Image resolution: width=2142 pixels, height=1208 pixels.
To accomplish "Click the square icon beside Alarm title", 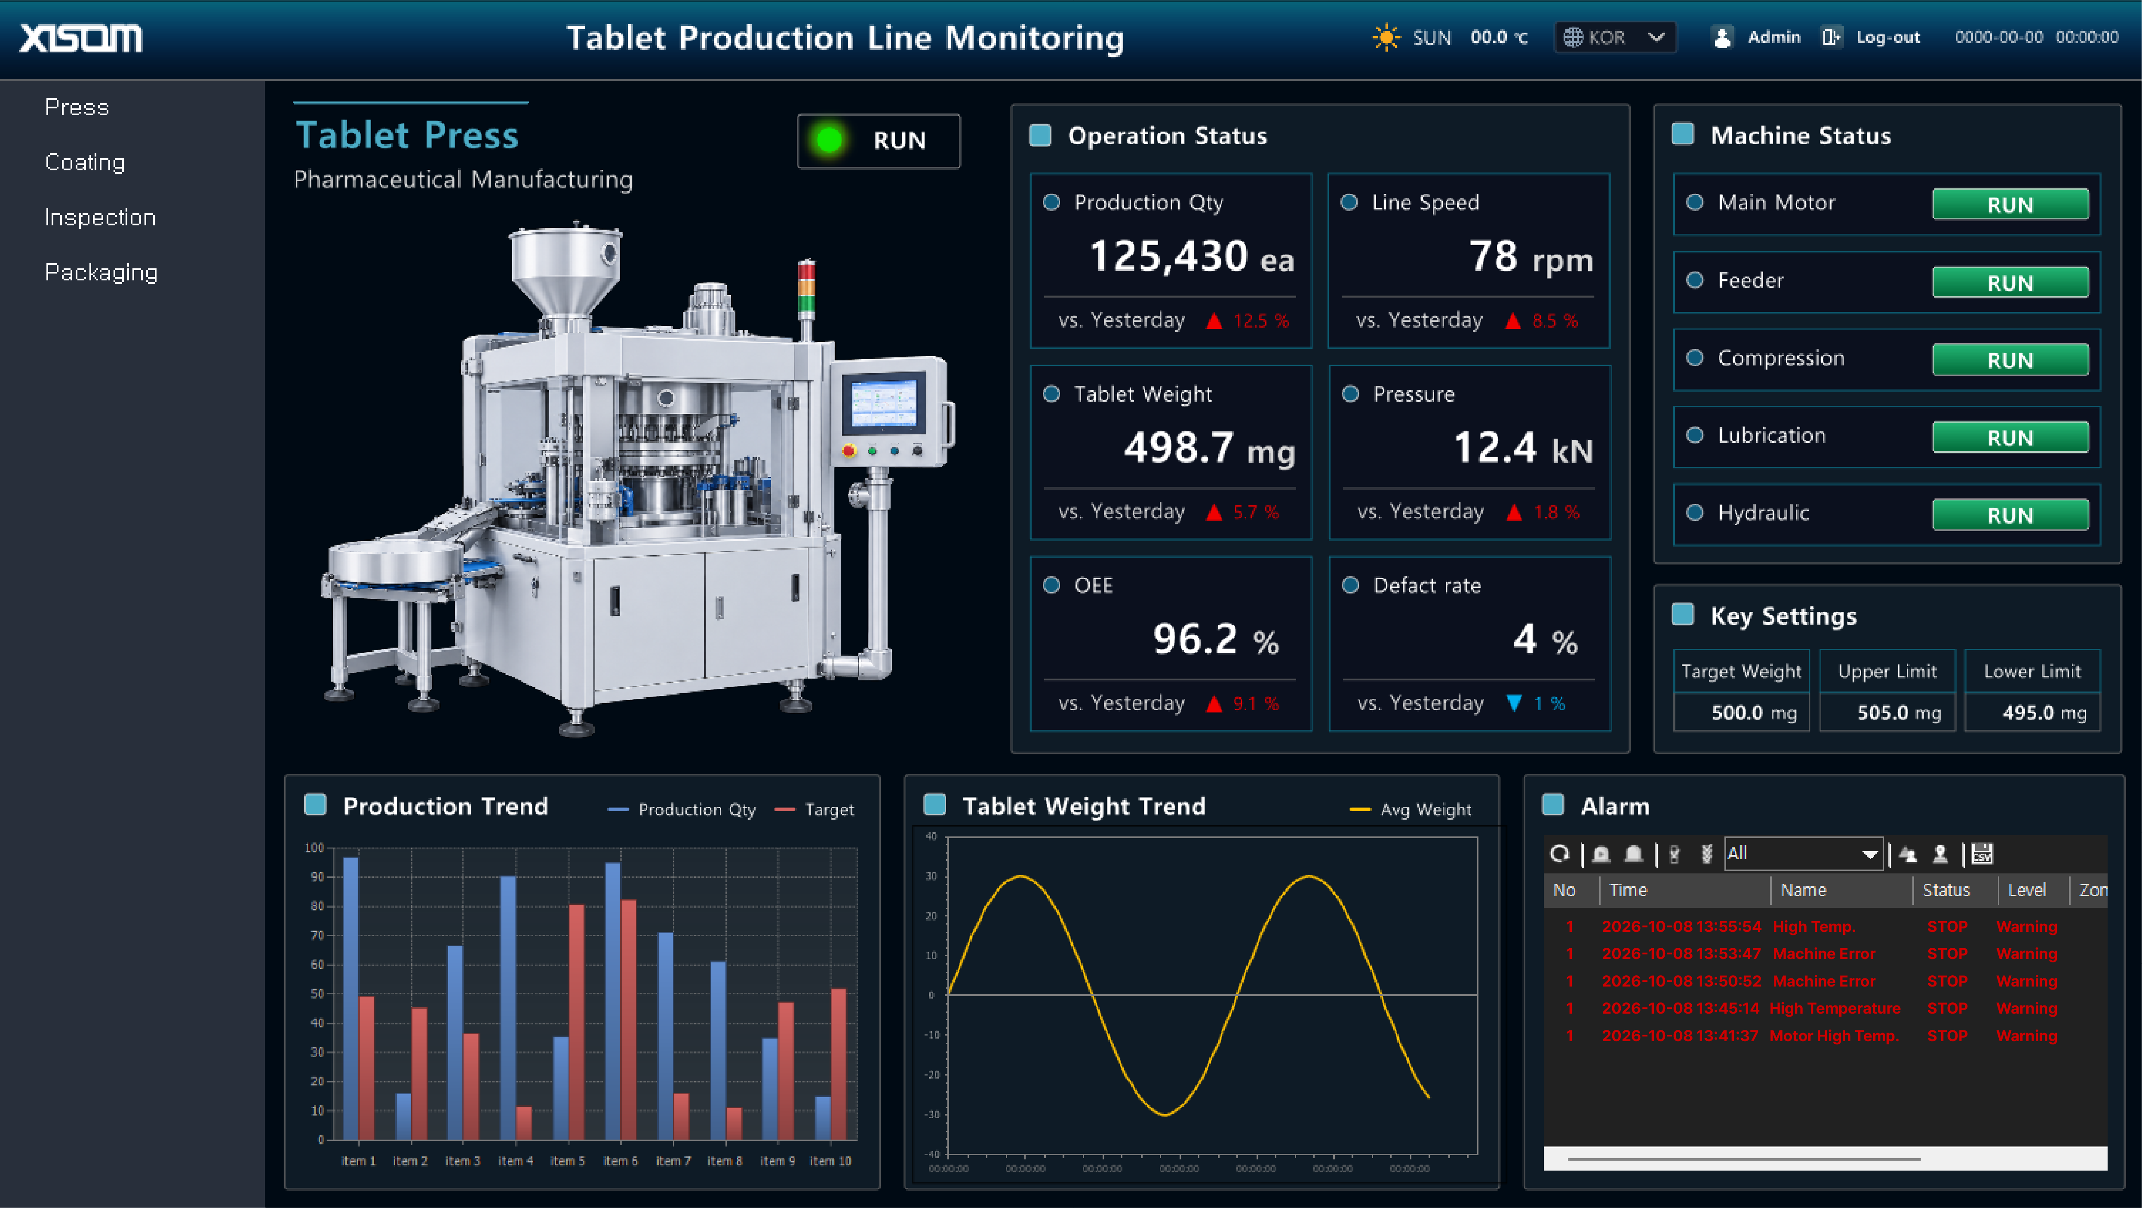I will click(x=1552, y=805).
